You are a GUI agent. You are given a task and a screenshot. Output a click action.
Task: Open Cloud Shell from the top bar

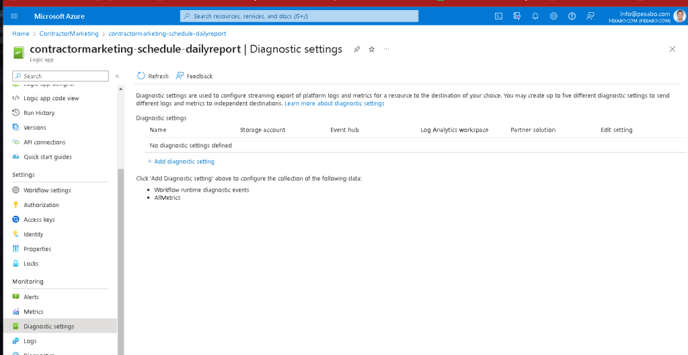tap(498, 16)
